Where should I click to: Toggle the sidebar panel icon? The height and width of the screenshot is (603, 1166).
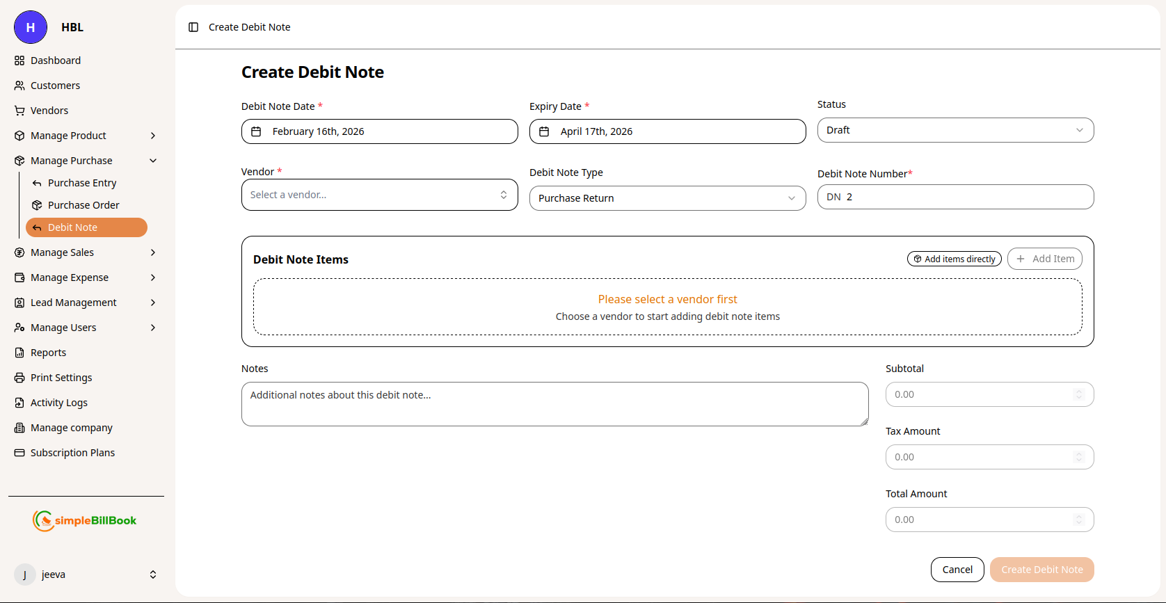tap(193, 27)
